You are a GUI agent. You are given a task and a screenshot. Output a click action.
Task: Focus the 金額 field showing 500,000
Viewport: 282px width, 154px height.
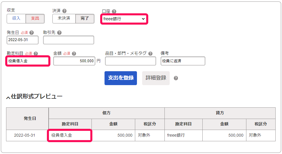[x=74, y=61]
